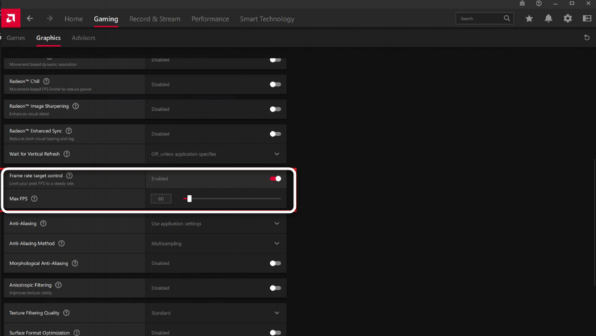596x336 pixels.
Task: Click the AMD logo icon
Action: tap(11, 18)
